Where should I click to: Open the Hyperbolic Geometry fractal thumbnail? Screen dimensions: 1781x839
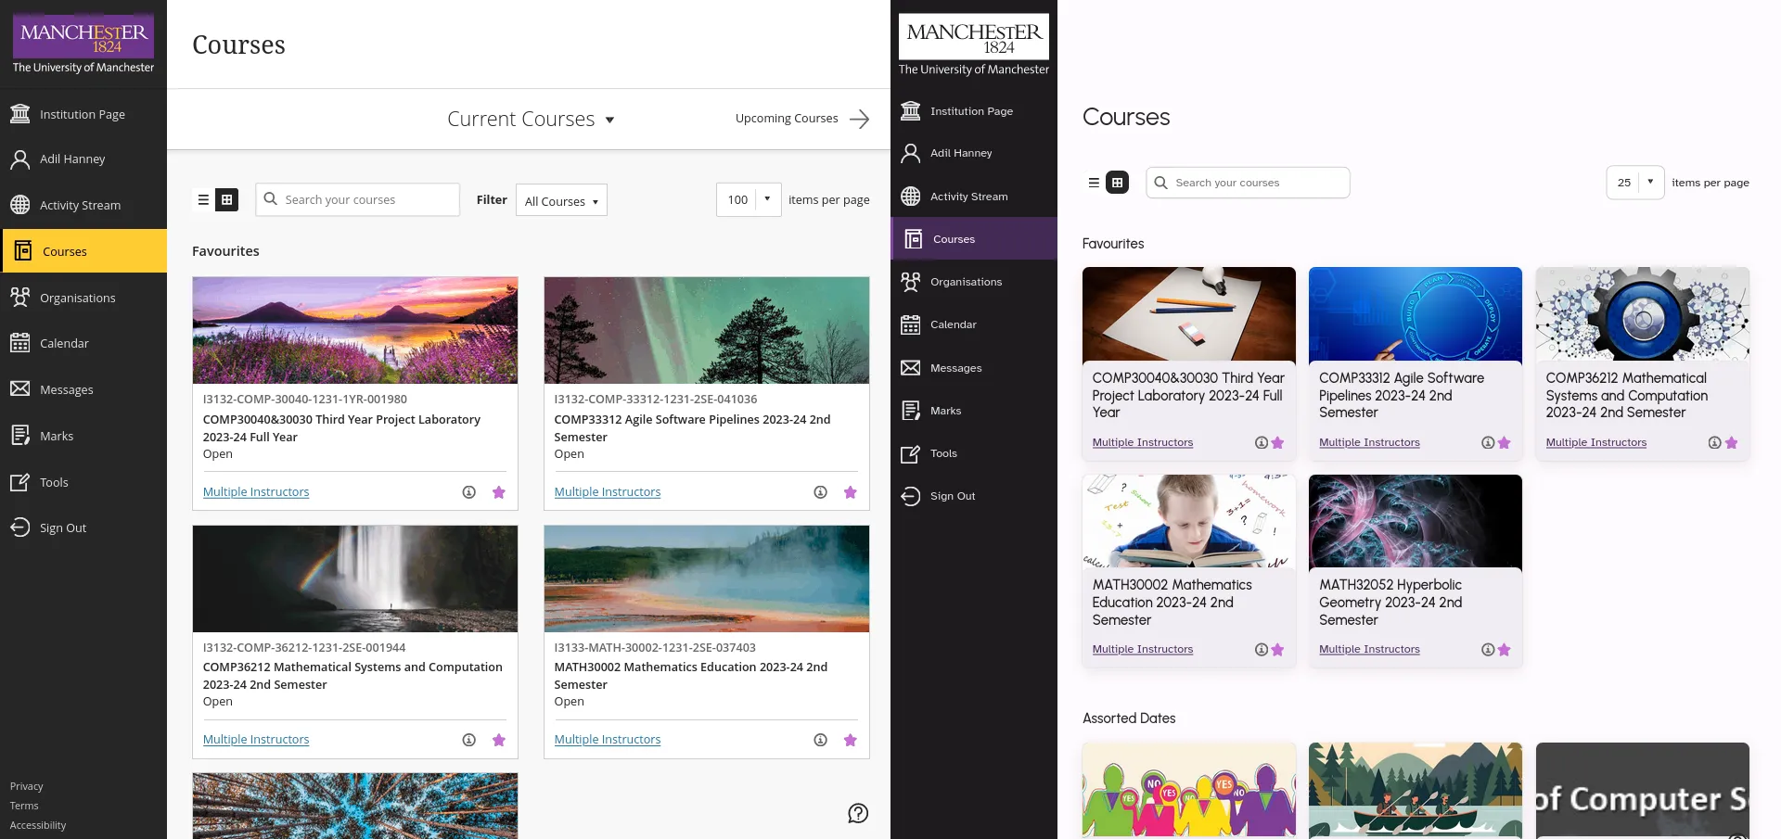1415,522
